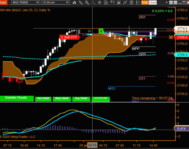Cancel the sell stop order X marker

pyautogui.click(x=171, y=37)
